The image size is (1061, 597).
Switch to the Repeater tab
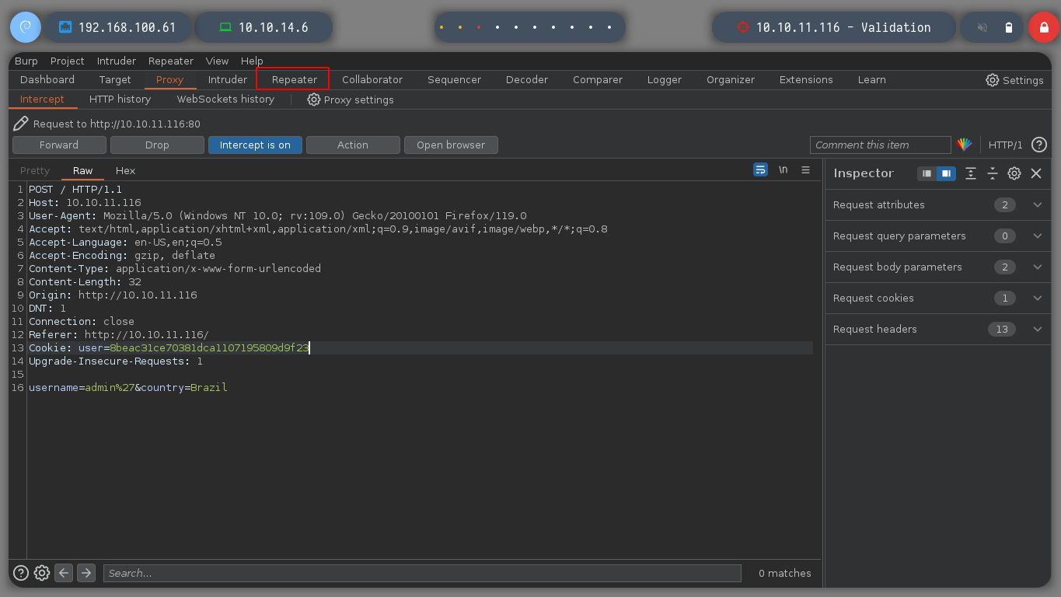[295, 79]
